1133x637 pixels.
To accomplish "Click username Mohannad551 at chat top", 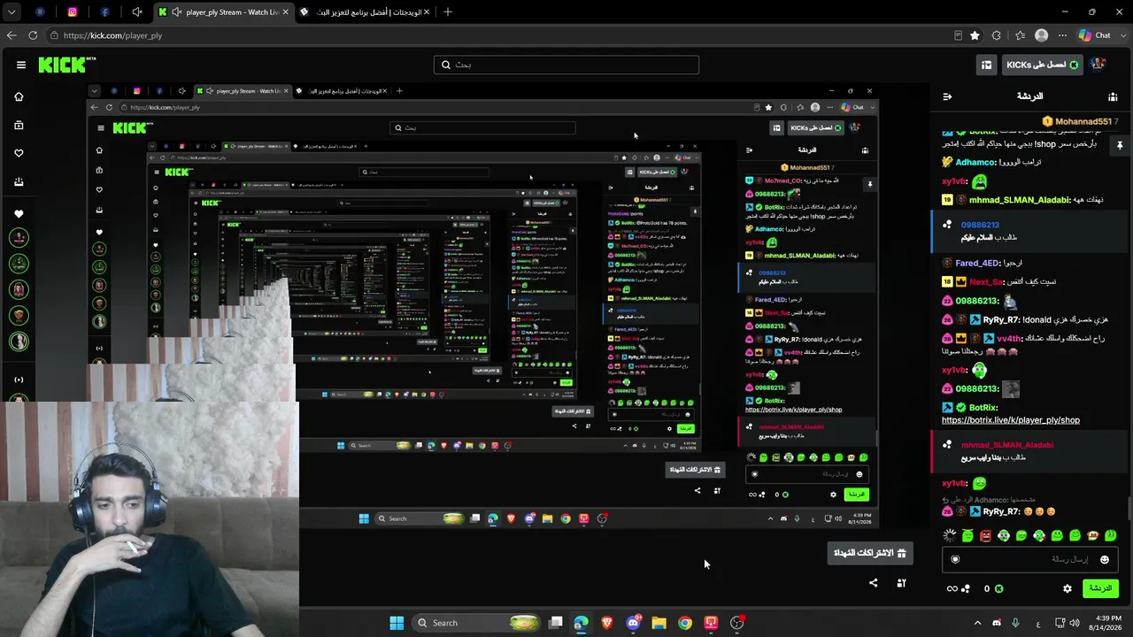I will (1083, 121).
